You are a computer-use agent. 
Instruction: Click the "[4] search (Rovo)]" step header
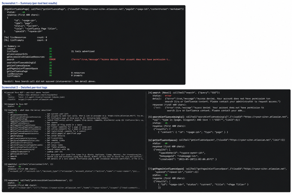point(160,93)
